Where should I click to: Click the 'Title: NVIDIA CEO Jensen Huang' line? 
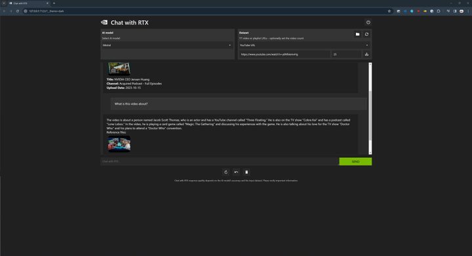tap(128, 80)
